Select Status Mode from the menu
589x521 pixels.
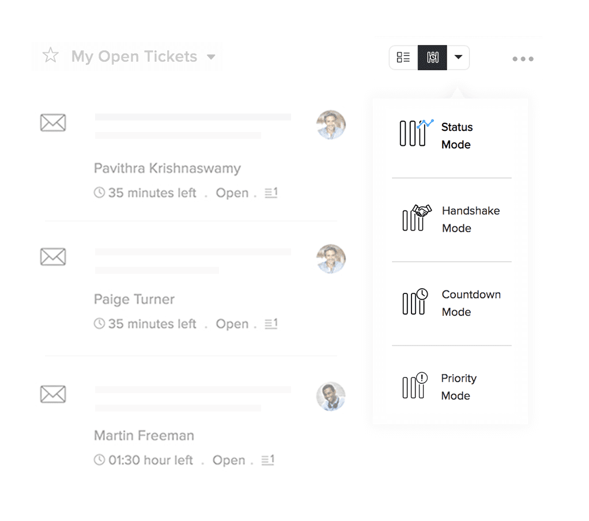456,136
